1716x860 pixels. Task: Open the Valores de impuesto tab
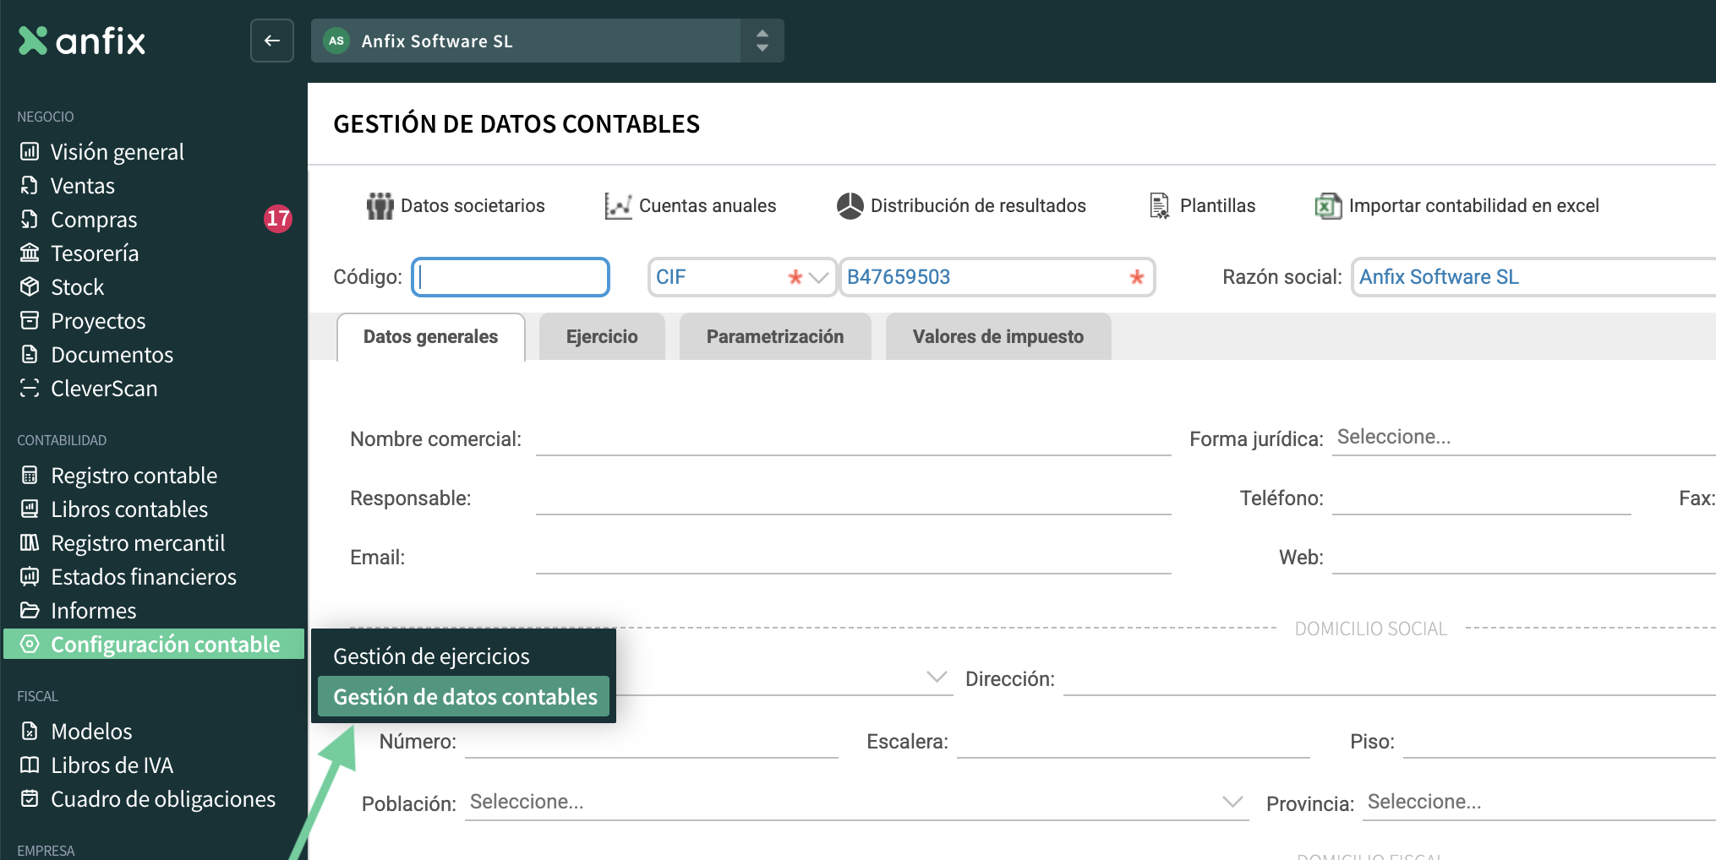997,337
